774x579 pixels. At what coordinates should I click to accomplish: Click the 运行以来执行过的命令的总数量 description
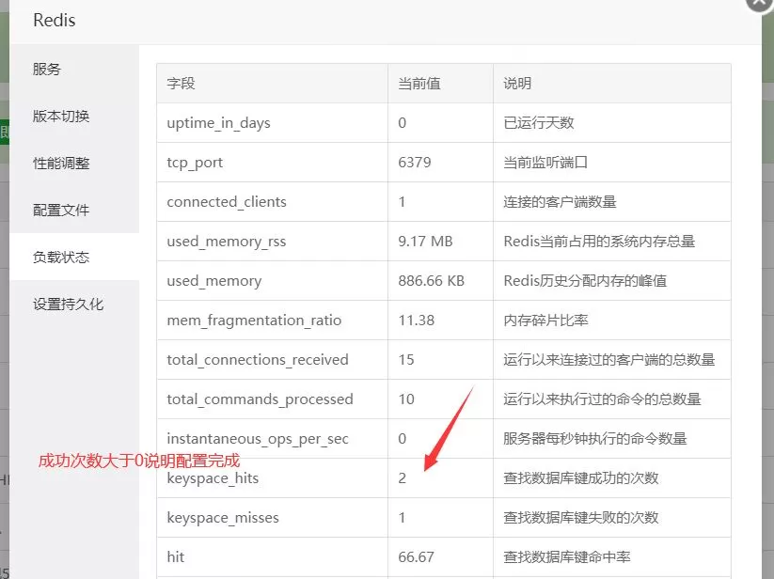602,399
